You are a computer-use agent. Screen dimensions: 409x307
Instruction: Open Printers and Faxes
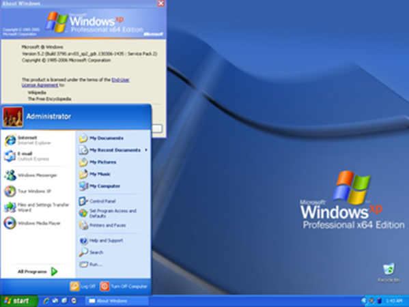[114, 225]
